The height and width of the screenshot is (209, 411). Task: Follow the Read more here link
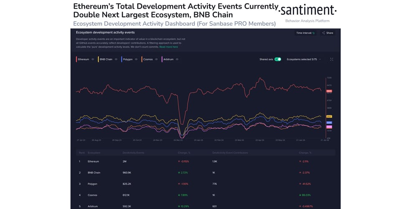click(169, 47)
